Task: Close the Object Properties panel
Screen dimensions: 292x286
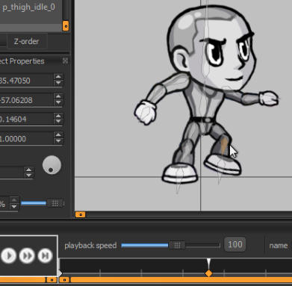Action: pyautogui.click(x=65, y=60)
